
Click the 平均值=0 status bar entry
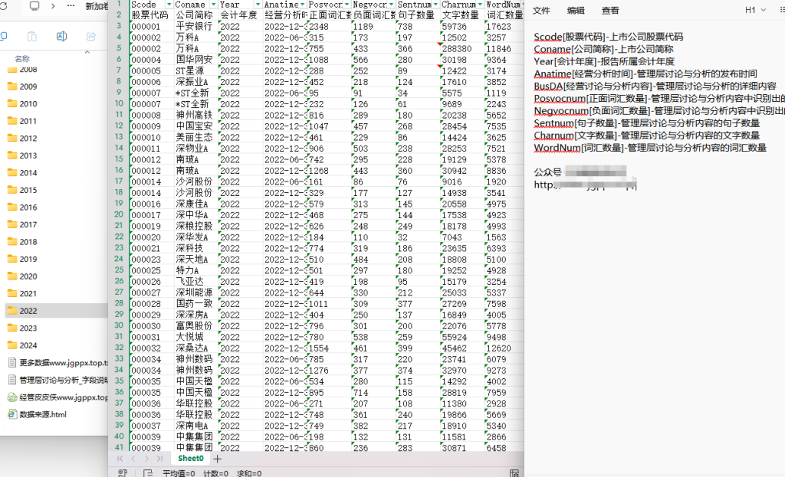pyautogui.click(x=178, y=473)
